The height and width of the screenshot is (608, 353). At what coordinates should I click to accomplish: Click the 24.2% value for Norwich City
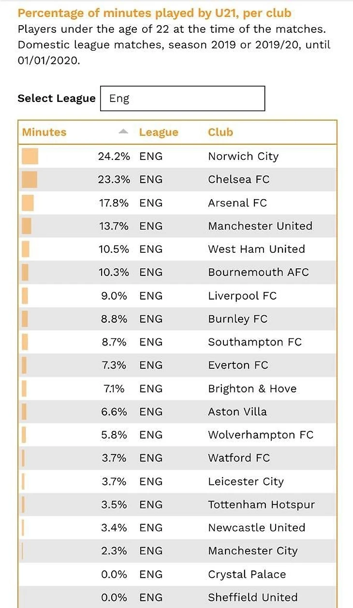114,157
